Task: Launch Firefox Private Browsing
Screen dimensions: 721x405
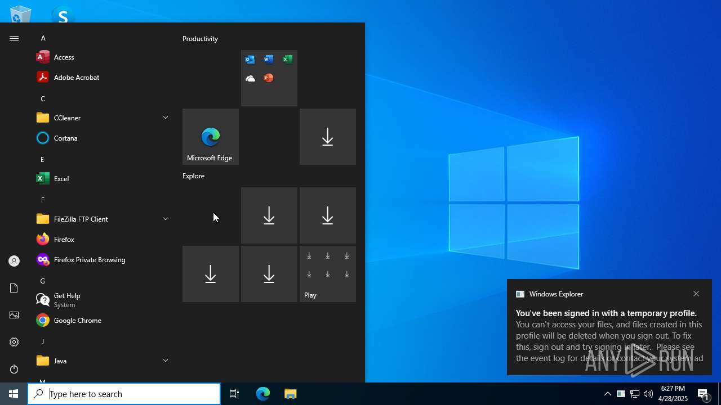Action: point(102,259)
